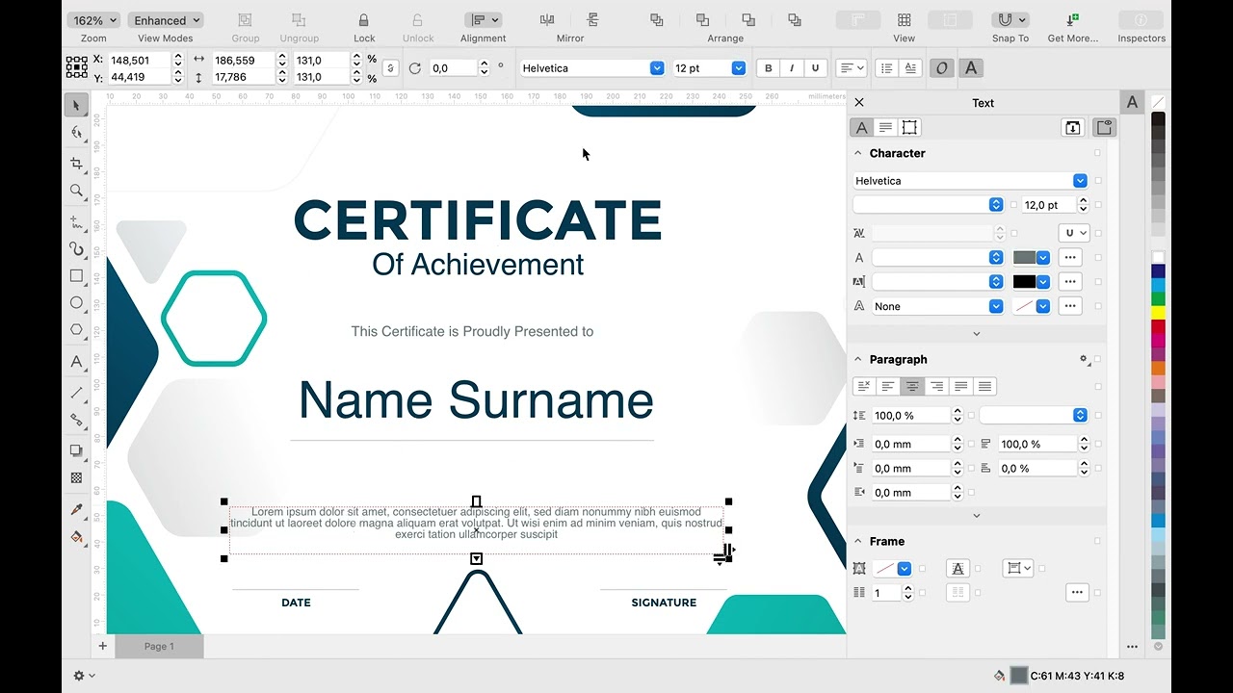Toggle Italic formatting in property bar
1233x693 pixels.
(792, 68)
